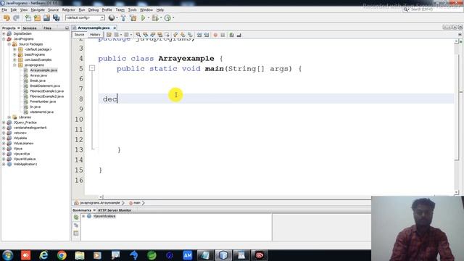The height and width of the screenshot is (261, 464).
Task: Click the Undo toolbar icon
Action: tap(7, 17)
